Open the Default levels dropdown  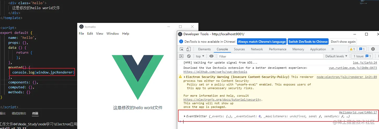[x=336, y=56]
